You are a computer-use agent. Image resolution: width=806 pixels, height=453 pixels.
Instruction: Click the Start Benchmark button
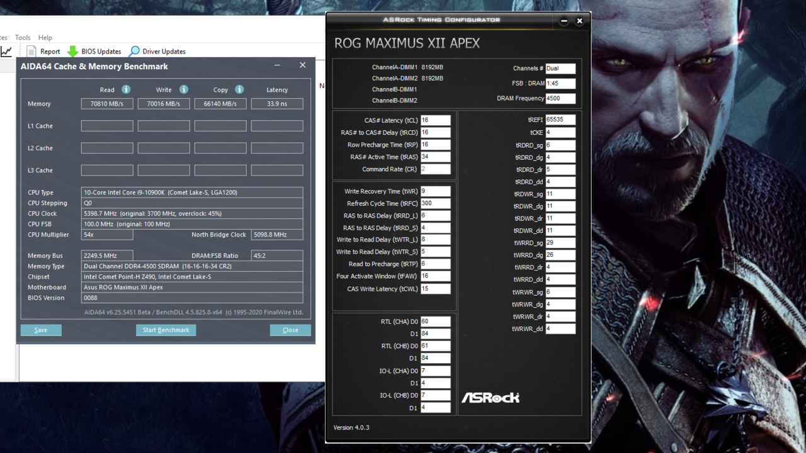point(166,330)
